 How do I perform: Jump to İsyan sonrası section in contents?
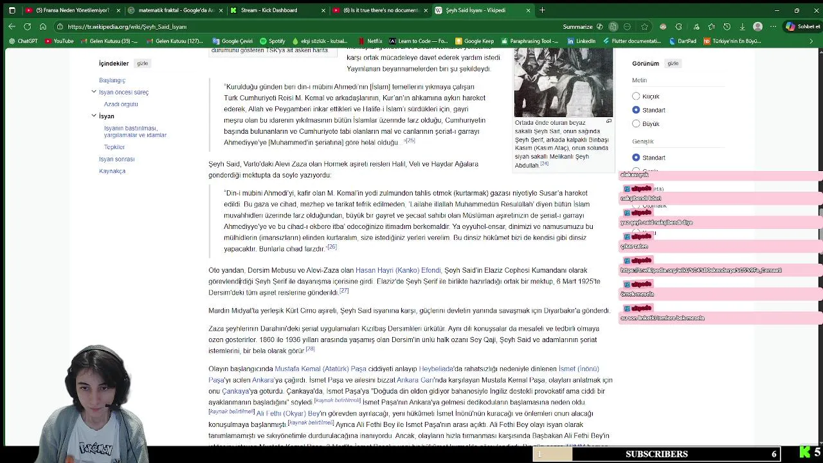[116, 159]
